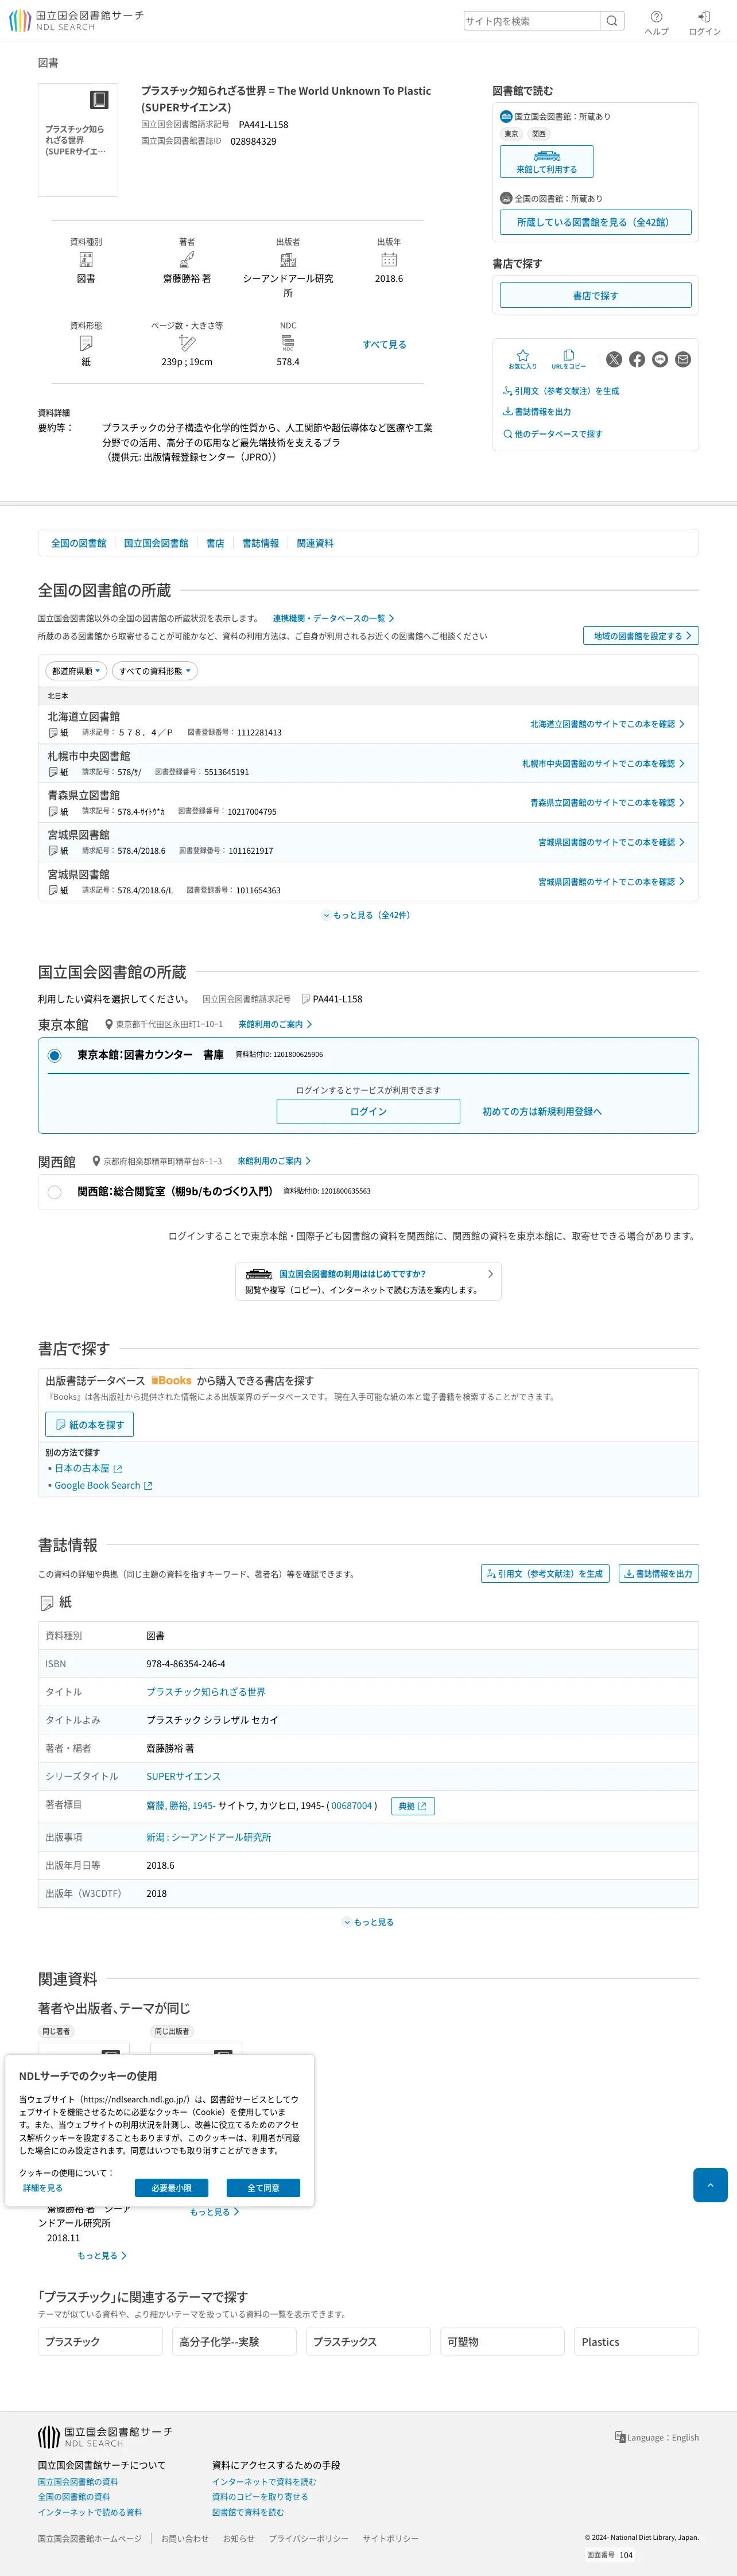
Task: Select the 高分子化学--実験 theme chip
Action: point(234,2341)
